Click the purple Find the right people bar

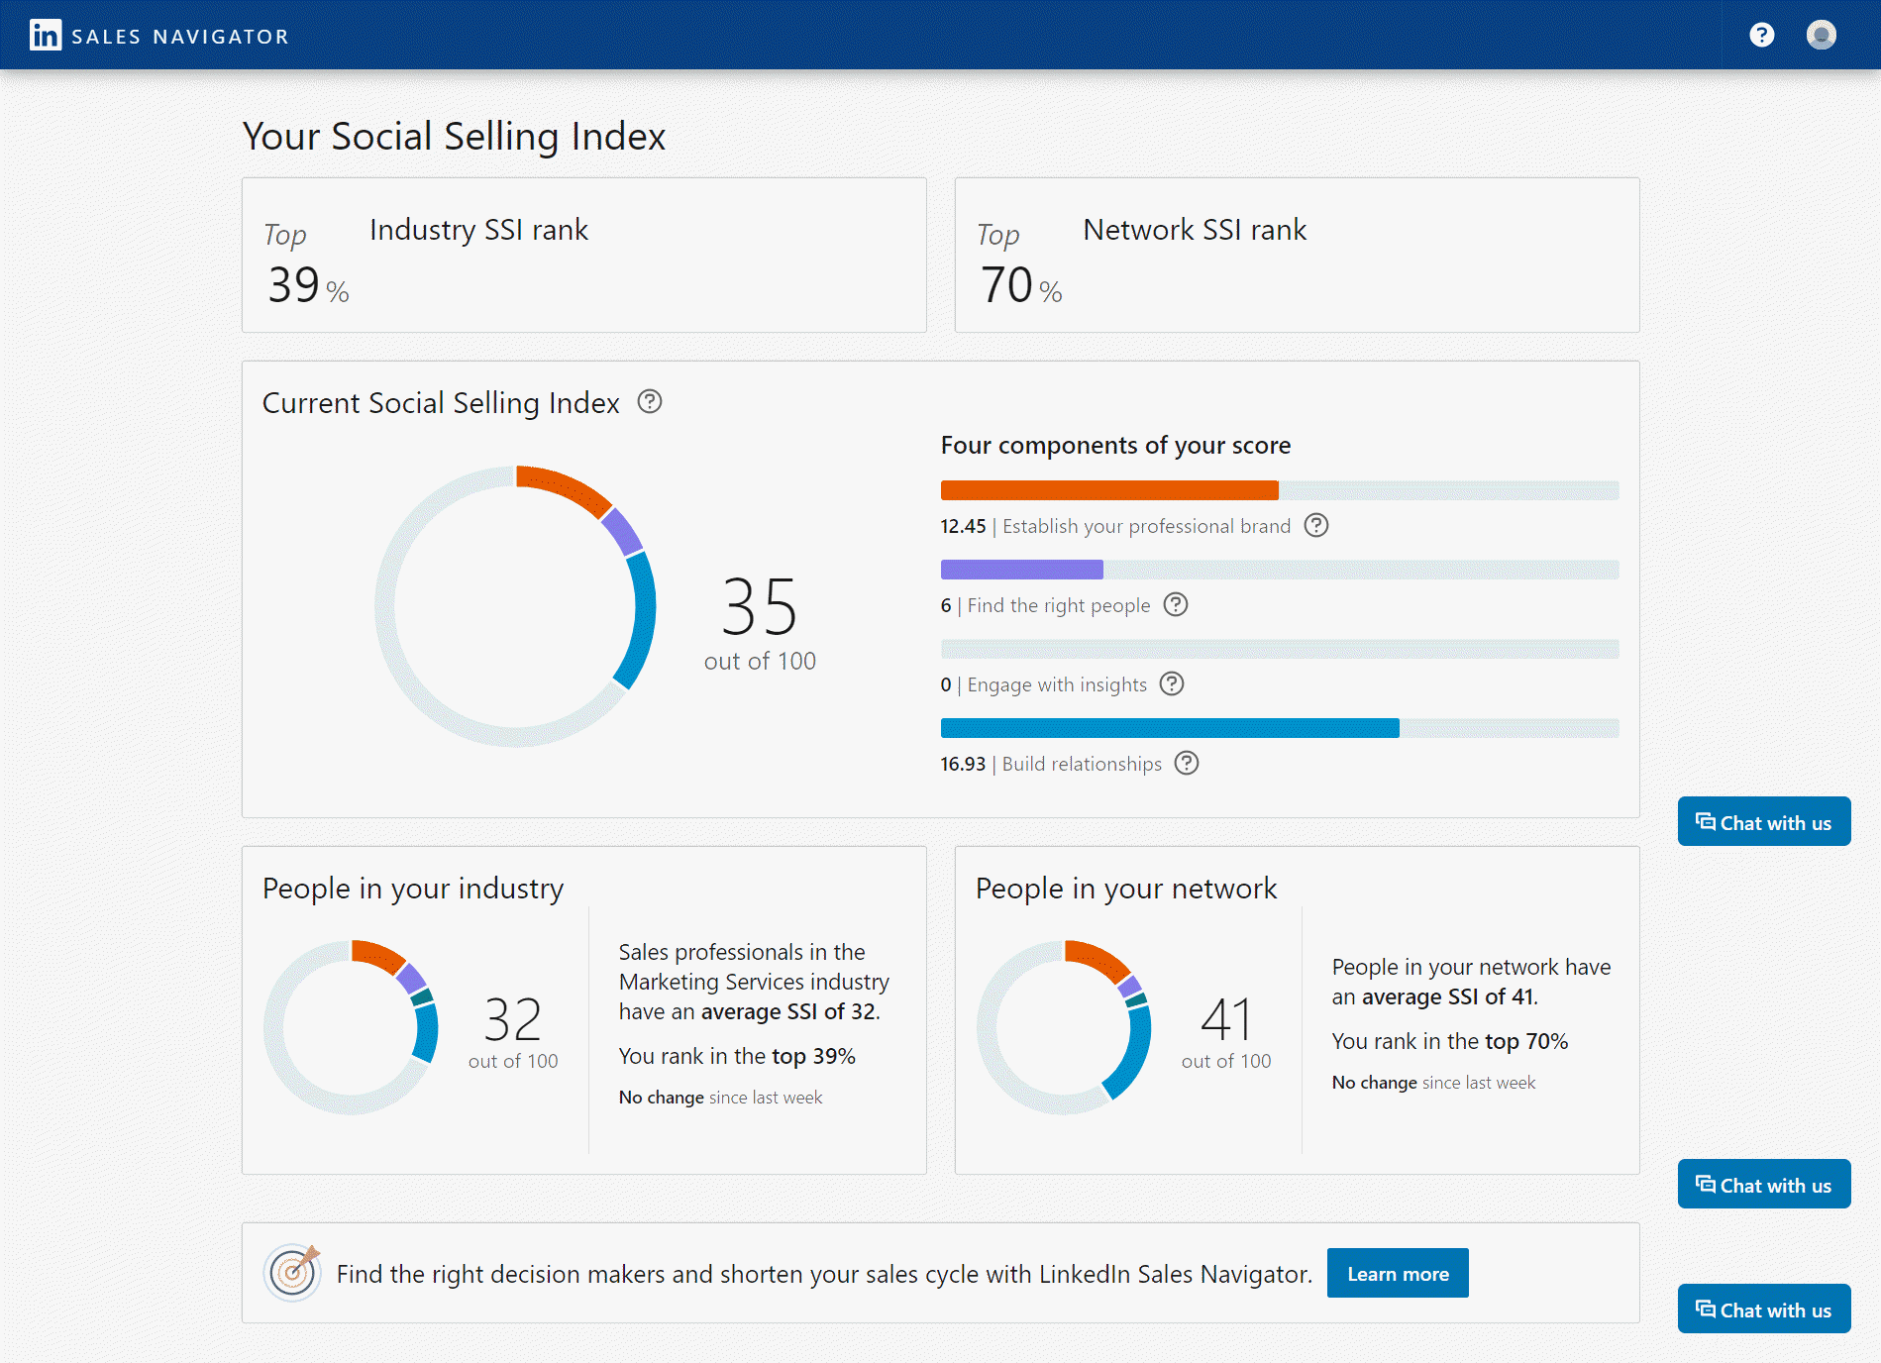1021,570
